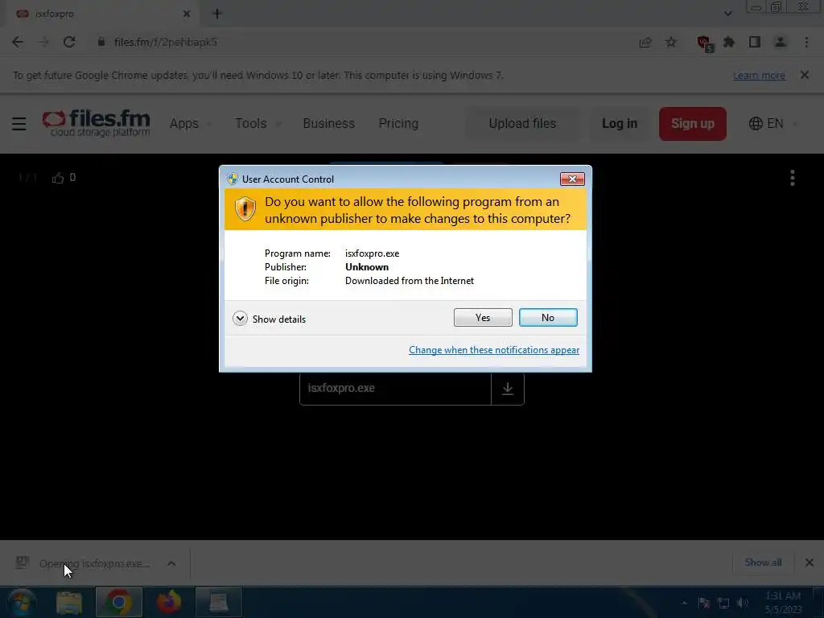This screenshot has height=618, width=824.
Task: Open the volume speaker tray icon
Action: click(742, 604)
